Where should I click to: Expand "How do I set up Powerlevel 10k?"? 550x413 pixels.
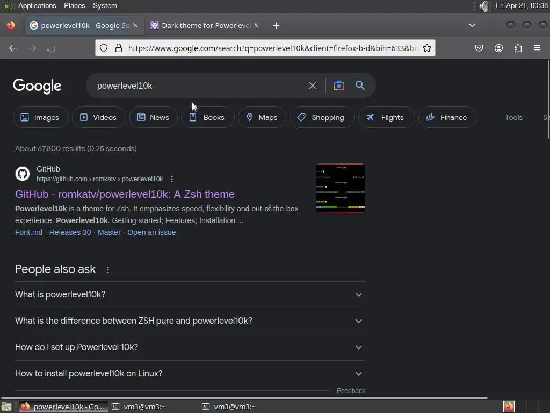coord(190,347)
